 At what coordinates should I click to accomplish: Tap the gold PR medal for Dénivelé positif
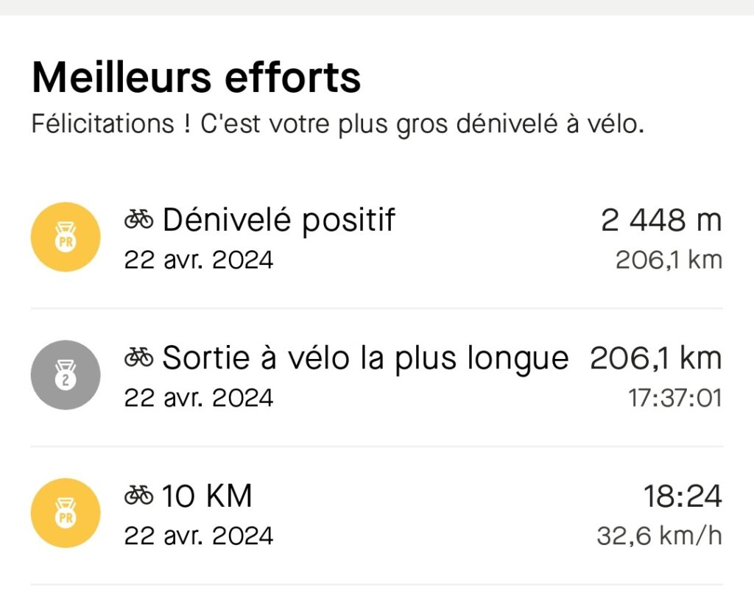(x=66, y=237)
